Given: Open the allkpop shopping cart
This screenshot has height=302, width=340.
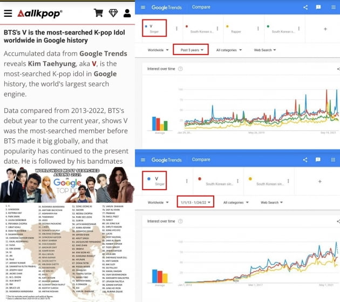Looking at the screenshot, I should [98, 13].
